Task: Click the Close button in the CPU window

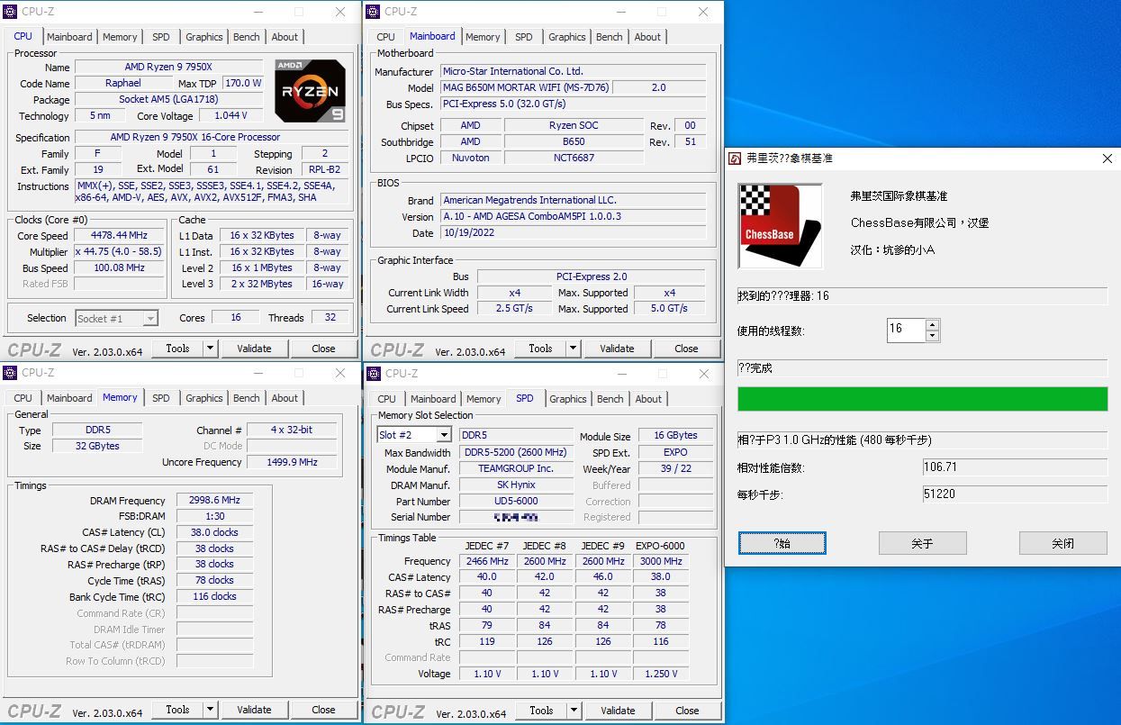Action: (323, 349)
